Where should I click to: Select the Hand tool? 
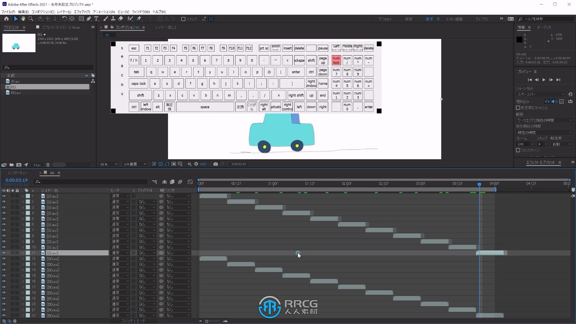(23, 19)
